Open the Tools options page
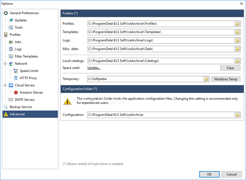246x180 pixels. point(19,27)
